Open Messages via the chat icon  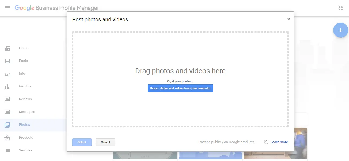7,112
